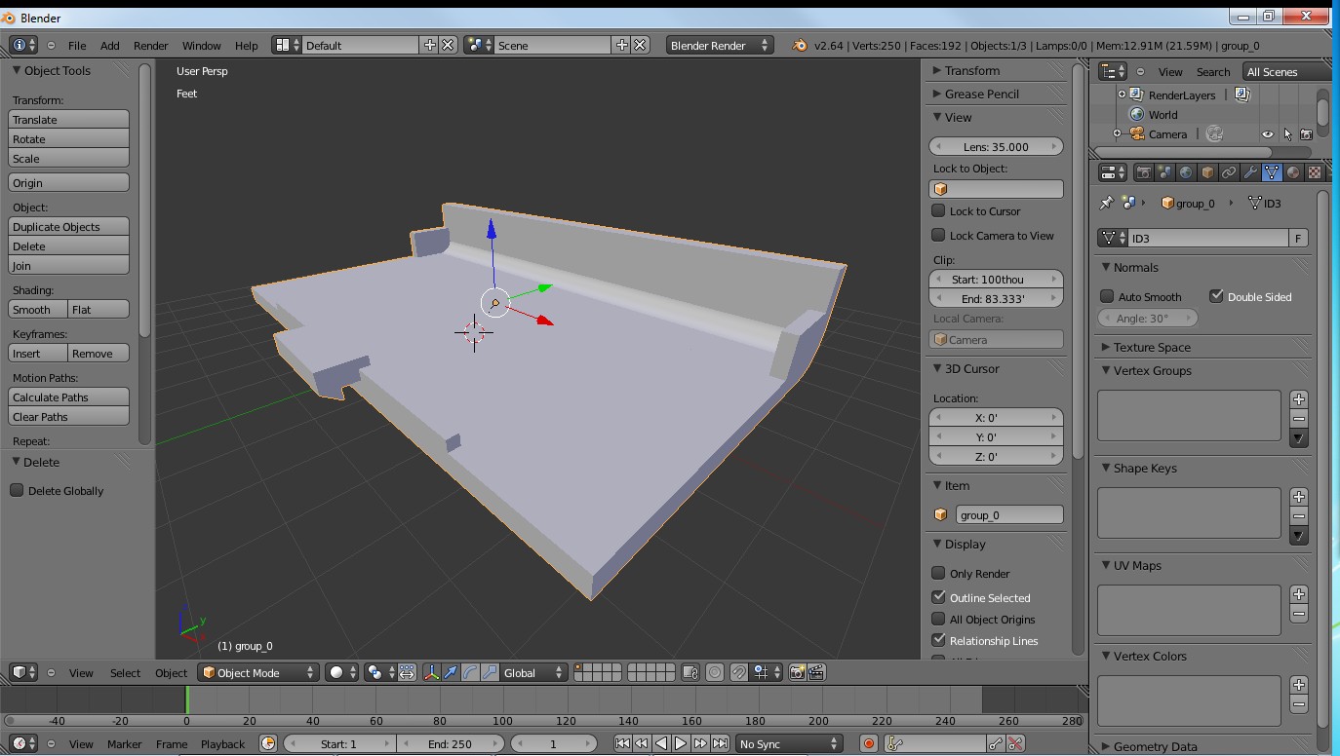Toggle Camera renderability icon in outliner

[x=1306, y=134]
